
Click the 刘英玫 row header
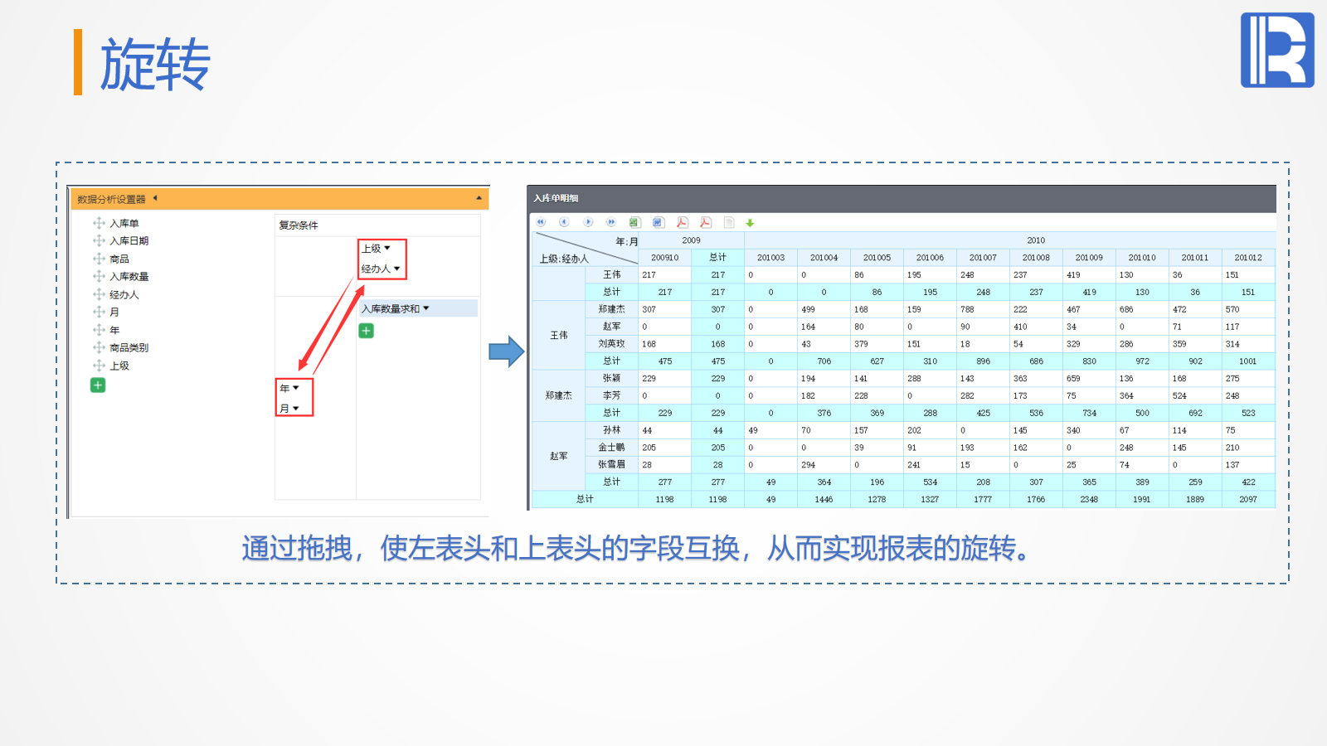(x=612, y=344)
